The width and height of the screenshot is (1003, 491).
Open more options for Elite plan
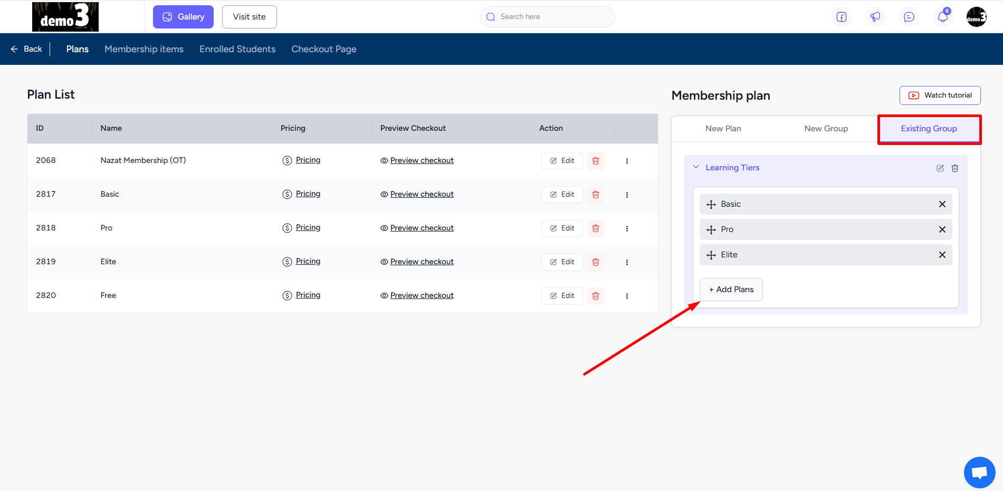627,262
